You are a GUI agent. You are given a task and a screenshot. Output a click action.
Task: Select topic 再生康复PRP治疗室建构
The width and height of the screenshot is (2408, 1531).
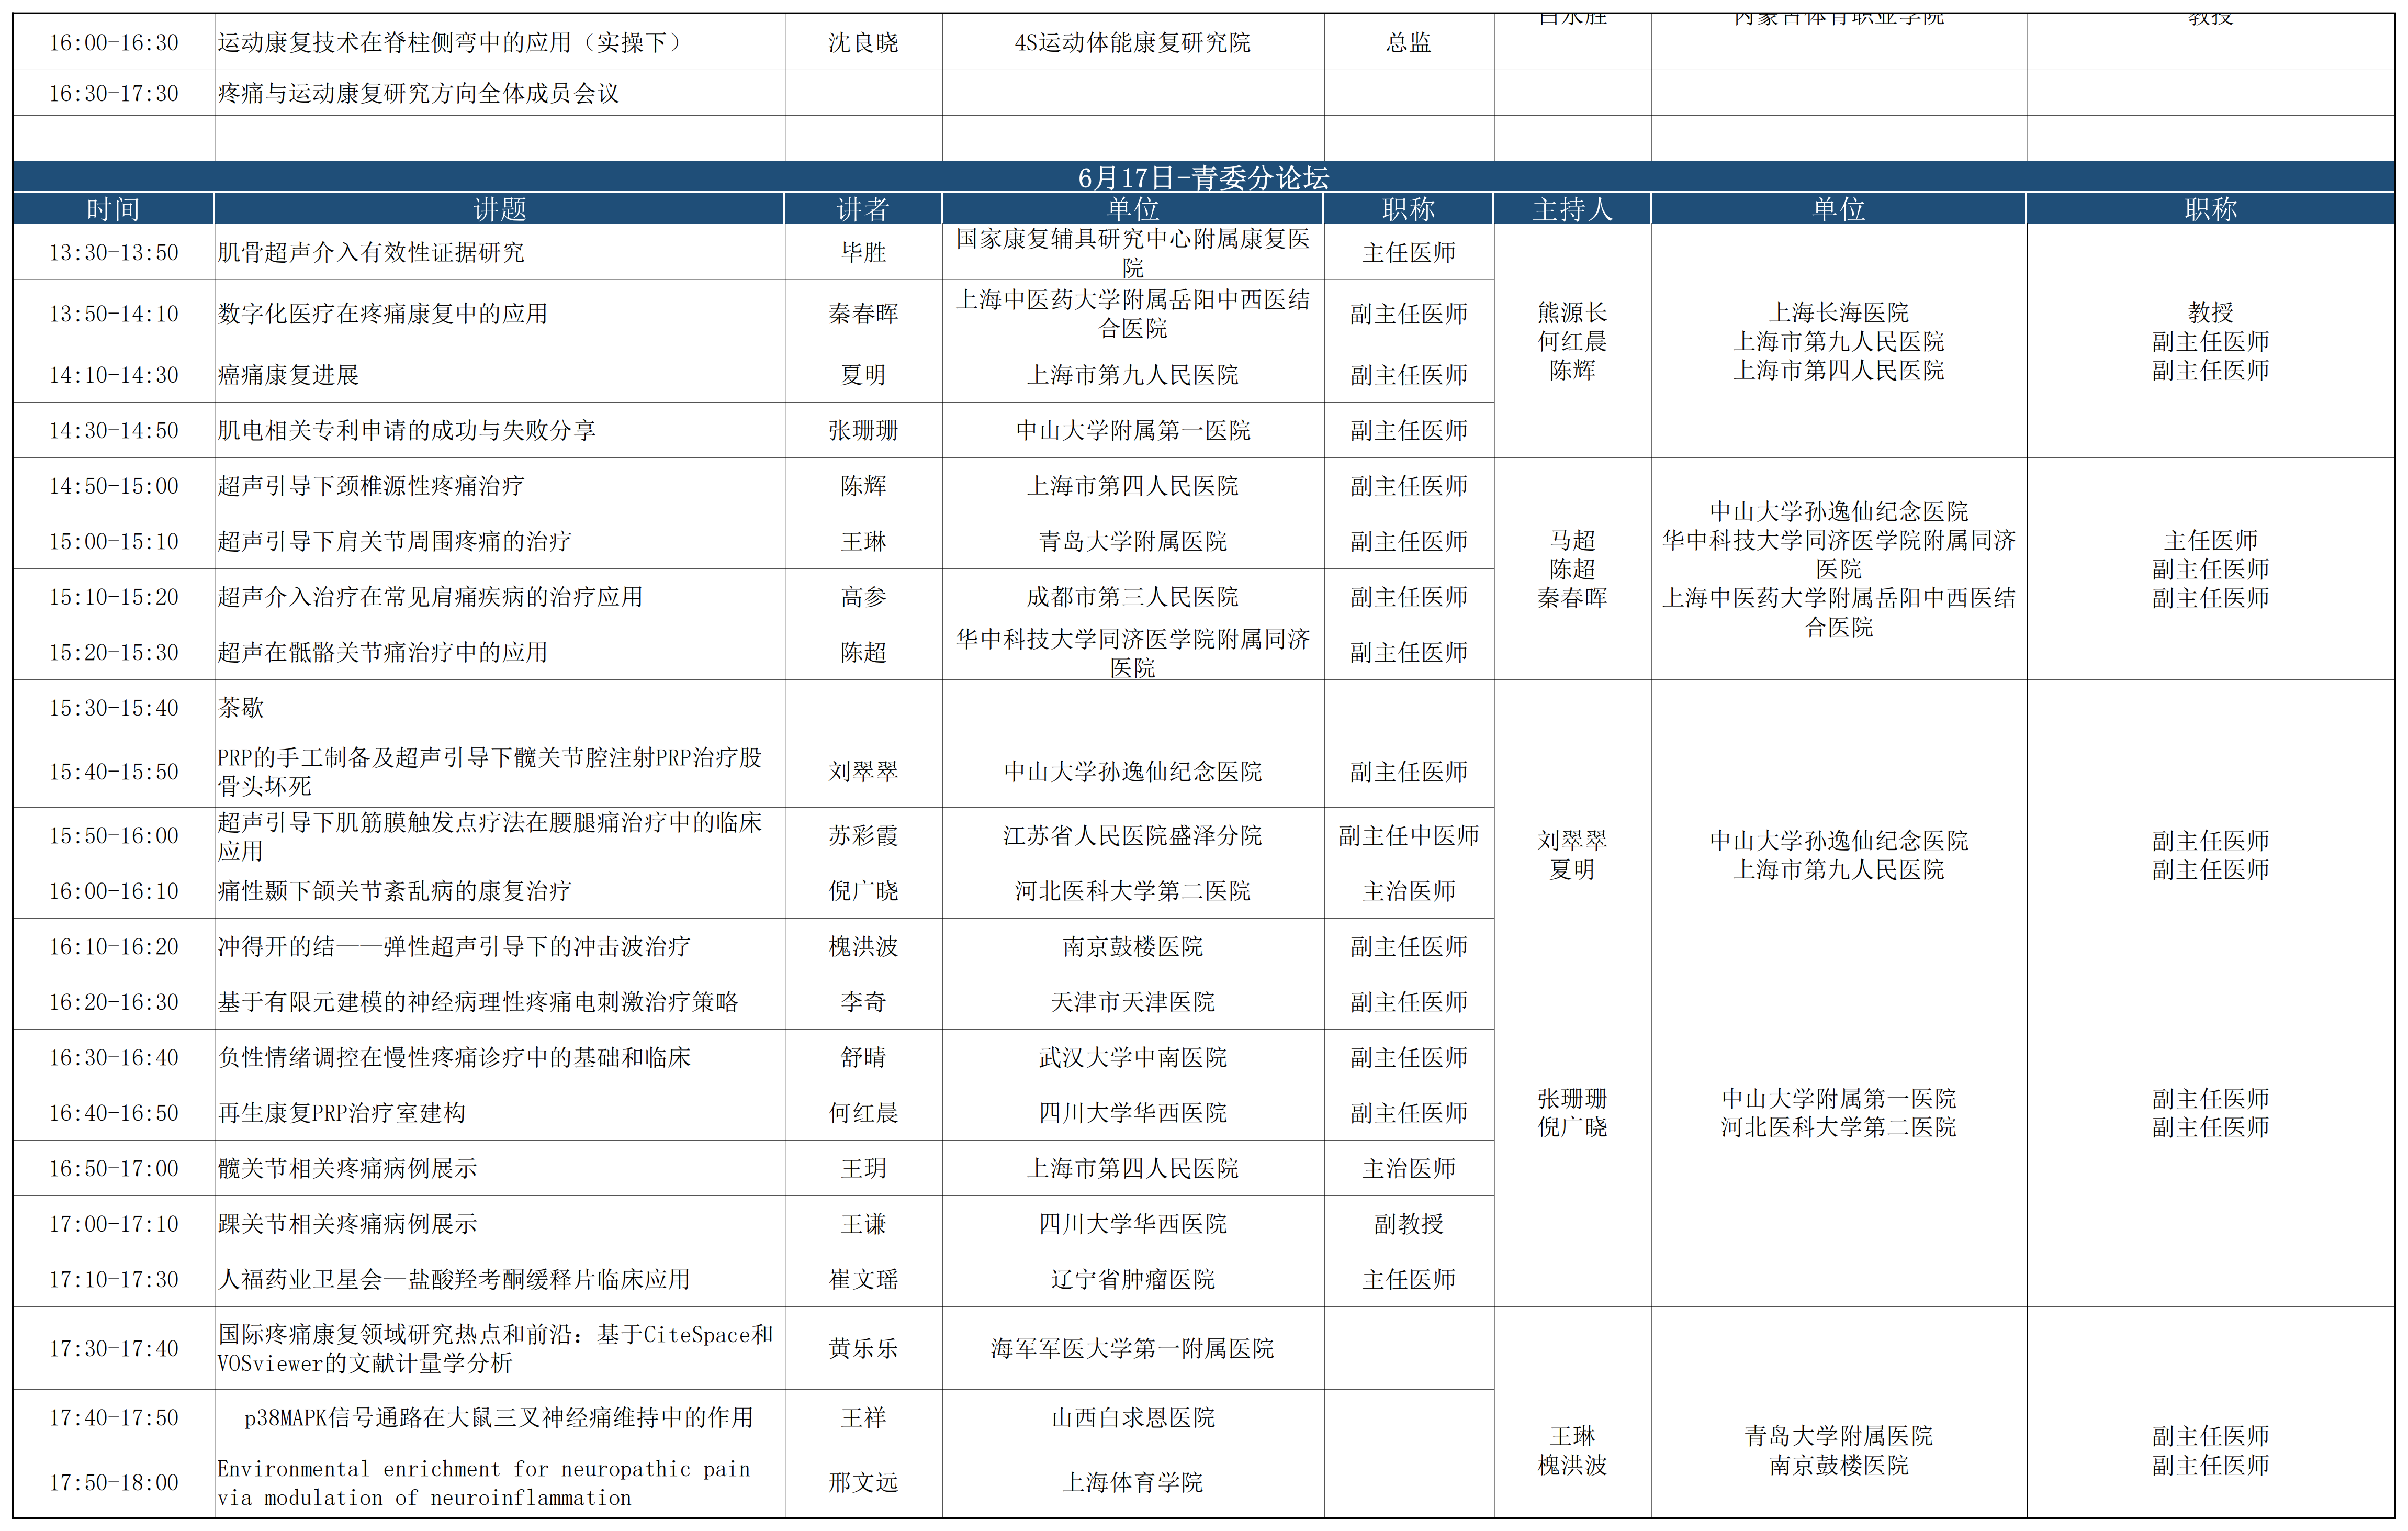[x=342, y=1113]
